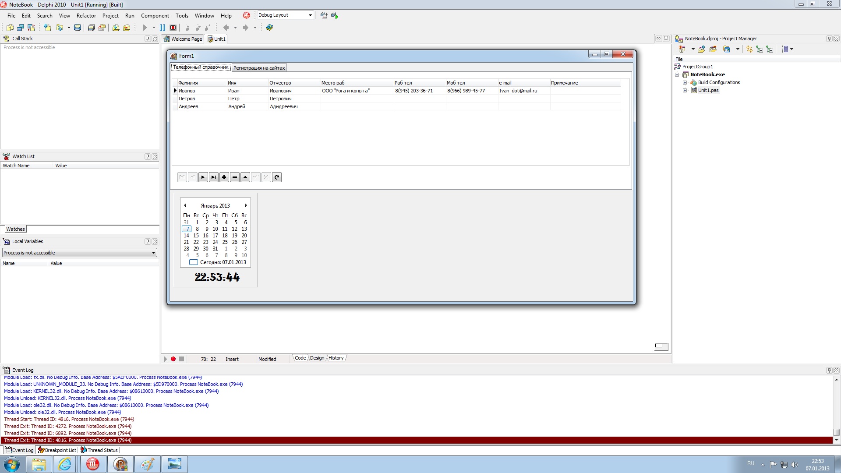This screenshot has height=473, width=841.
Task: Go to next month in the calendar
Action: click(x=246, y=205)
